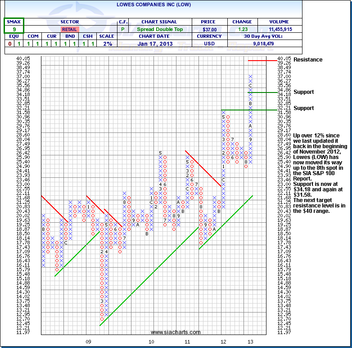The height and width of the screenshot is (348, 352).
Task: Select the SMAX score 9 box
Action: click(x=14, y=29)
